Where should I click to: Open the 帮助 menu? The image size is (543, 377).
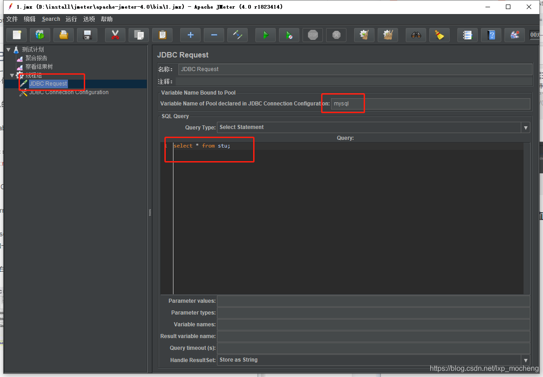(107, 19)
